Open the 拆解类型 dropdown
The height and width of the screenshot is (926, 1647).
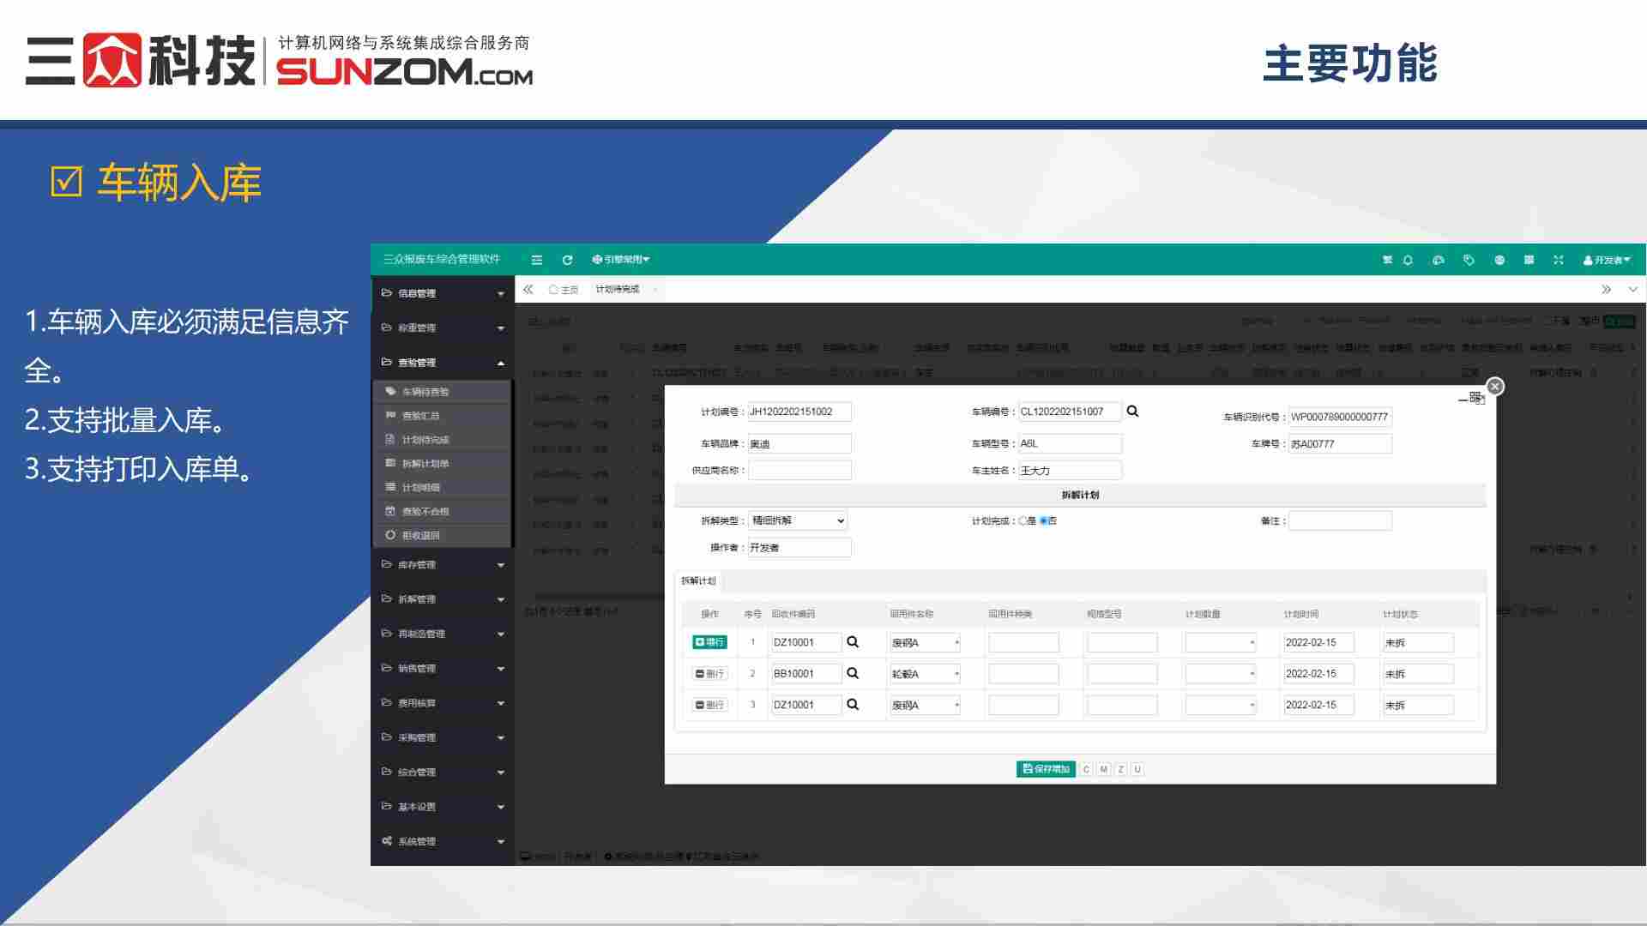798,521
